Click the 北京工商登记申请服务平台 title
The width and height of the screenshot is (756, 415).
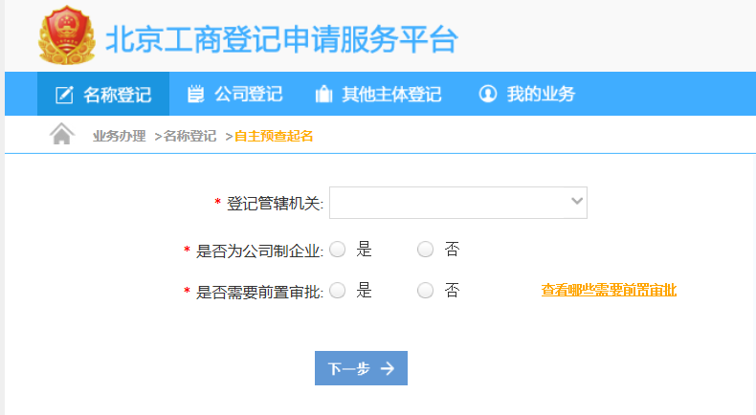tap(281, 39)
